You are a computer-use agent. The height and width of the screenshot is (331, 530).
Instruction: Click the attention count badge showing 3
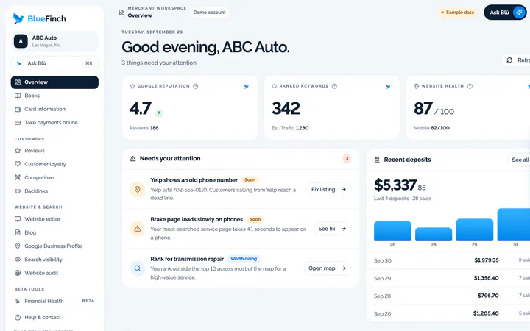tap(347, 158)
